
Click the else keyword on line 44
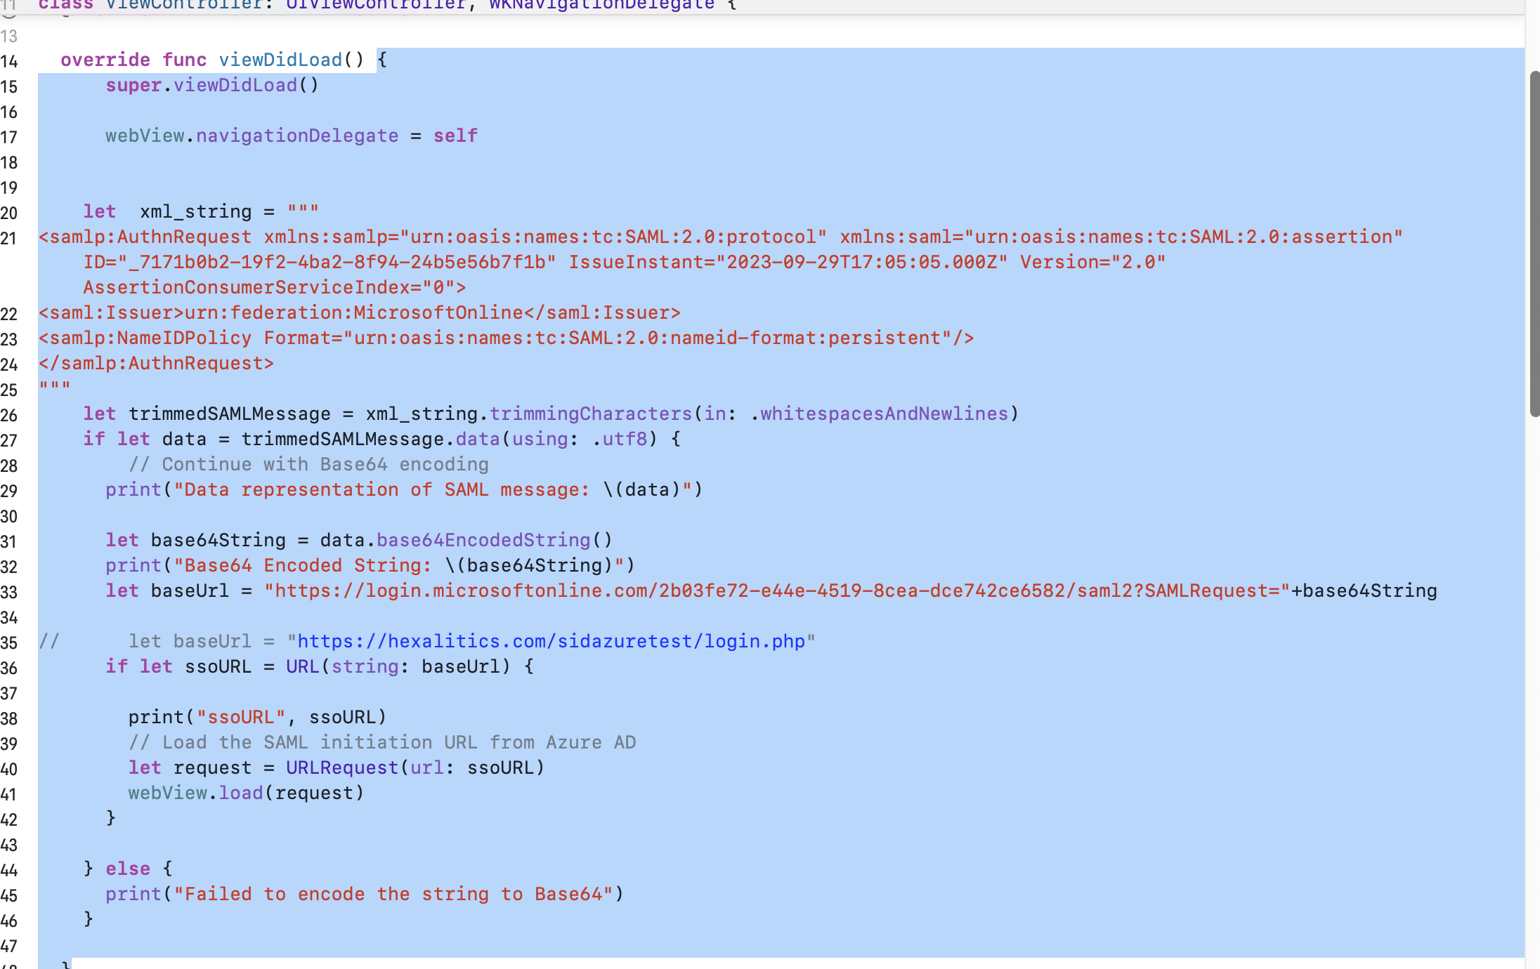tap(128, 869)
